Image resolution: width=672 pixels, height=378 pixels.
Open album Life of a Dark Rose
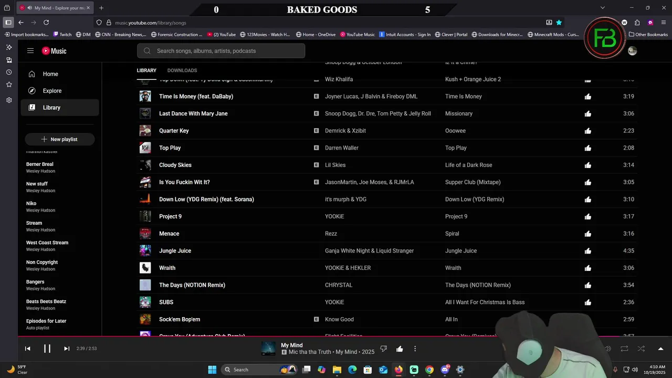point(468,165)
